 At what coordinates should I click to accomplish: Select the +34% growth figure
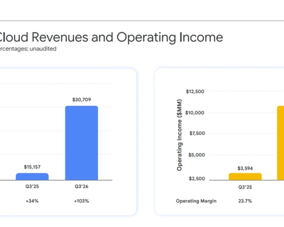click(x=32, y=201)
